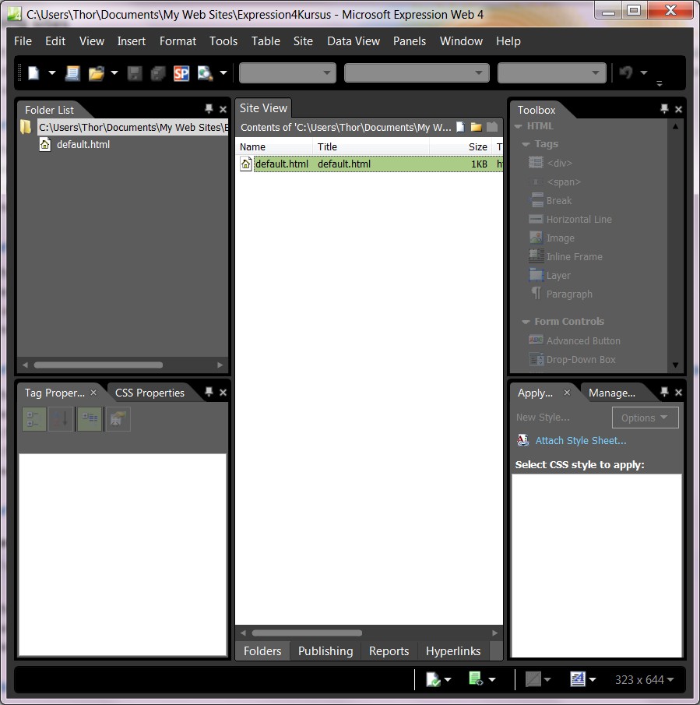Image resolution: width=700 pixels, height=705 pixels.
Task: Open the Help menu
Action: pyautogui.click(x=508, y=41)
